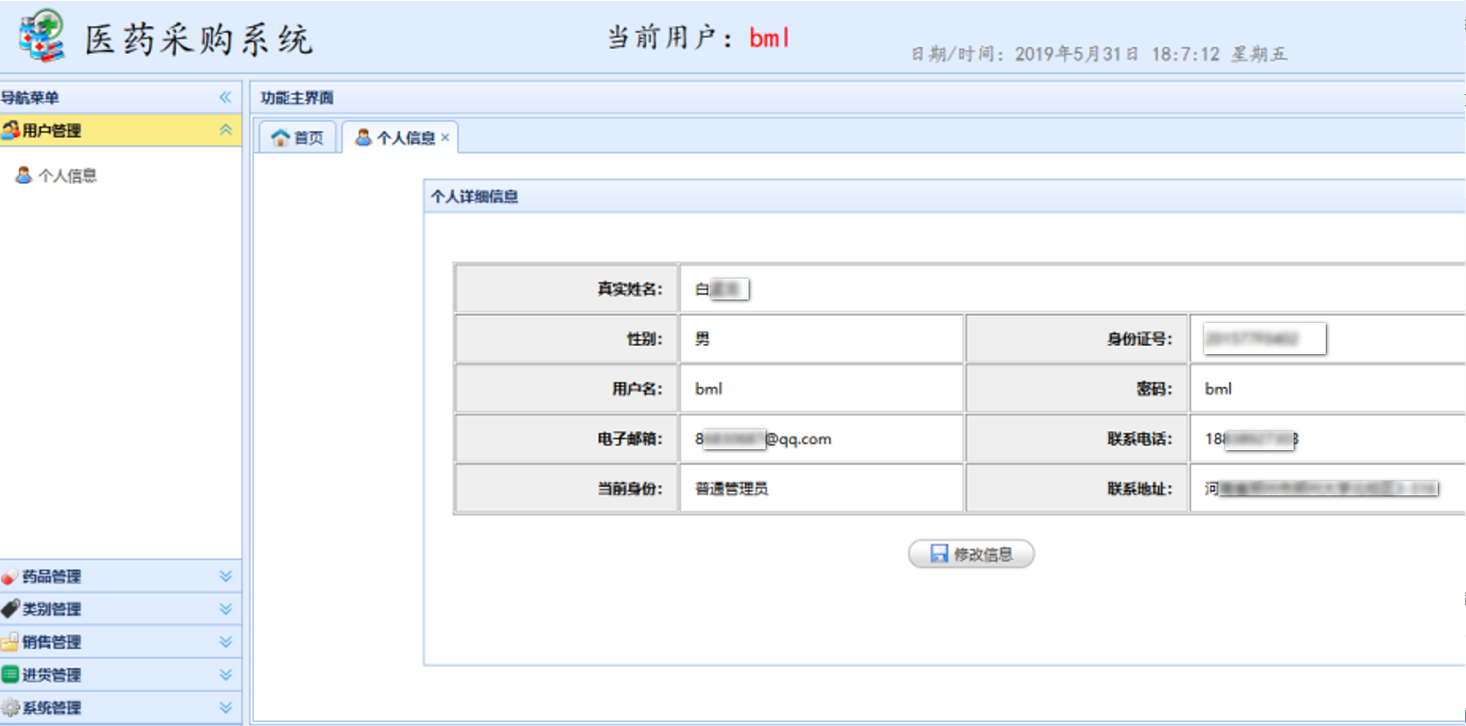
Task: Open 个人信息 in the sidebar tree
Action: pyautogui.click(x=67, y=175)
